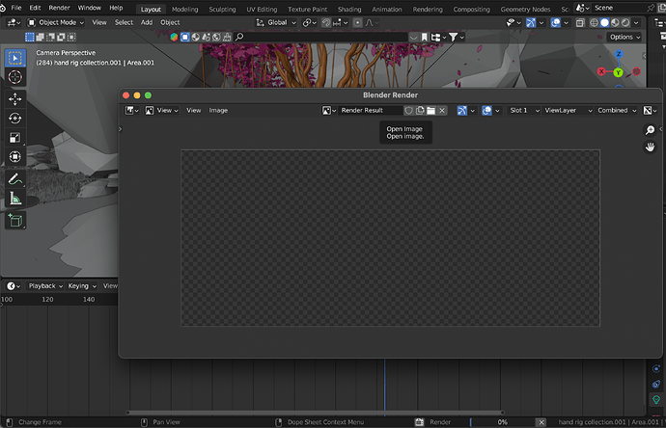
Task: Open the Object Mode dropdown
Action: (56, 22)
